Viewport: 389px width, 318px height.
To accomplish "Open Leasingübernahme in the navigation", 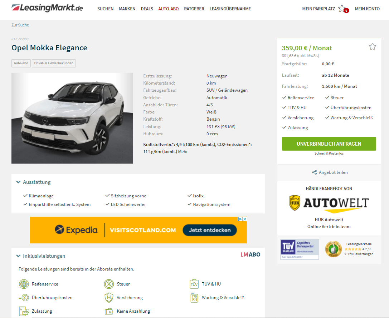I will pyautogui.click(x=230, y=9).
